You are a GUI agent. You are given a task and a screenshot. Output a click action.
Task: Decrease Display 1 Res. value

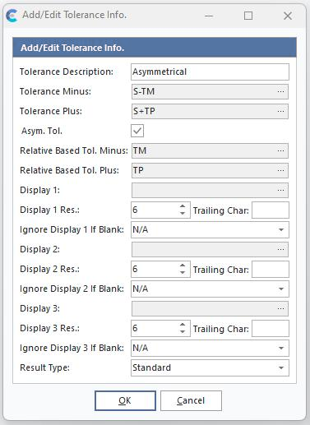pos(183,214)
